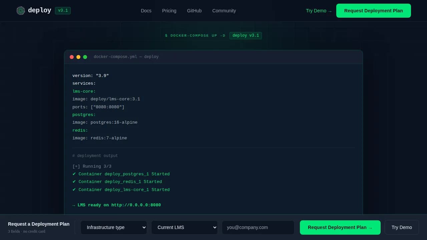Open the Pricing page
427x240 pixels.
pyautogui.click(x=169, y=11)
